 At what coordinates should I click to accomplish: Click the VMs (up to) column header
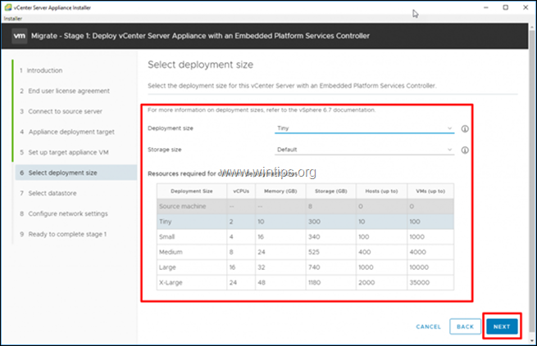click(430, 191)
